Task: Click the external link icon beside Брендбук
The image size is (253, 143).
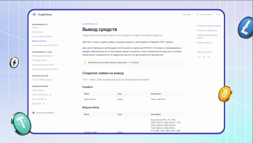Action: click(43, 104)
